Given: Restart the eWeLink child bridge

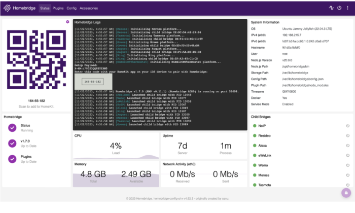Looking at the screenshot, I should pyautogui.click(x=348, y=155).
